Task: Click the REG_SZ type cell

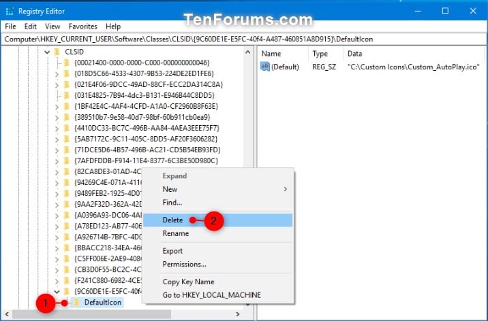Action: click(324, 67)
